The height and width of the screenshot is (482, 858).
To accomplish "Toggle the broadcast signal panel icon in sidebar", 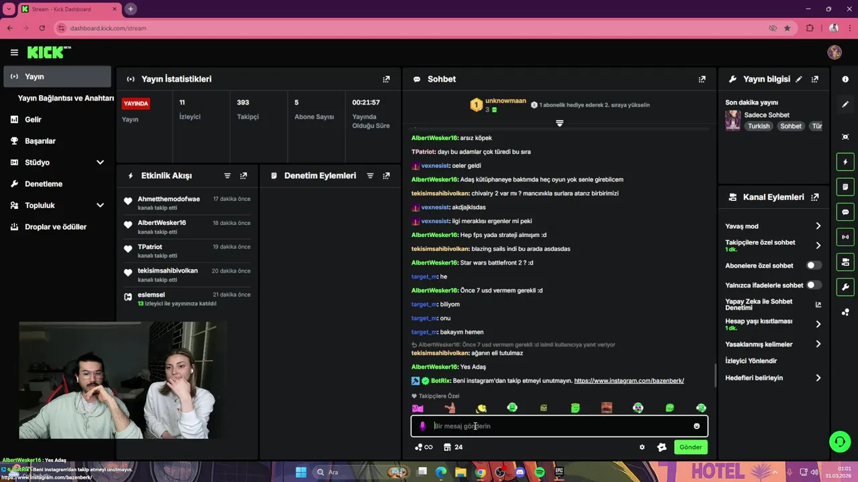I will [x=845, y=236].
